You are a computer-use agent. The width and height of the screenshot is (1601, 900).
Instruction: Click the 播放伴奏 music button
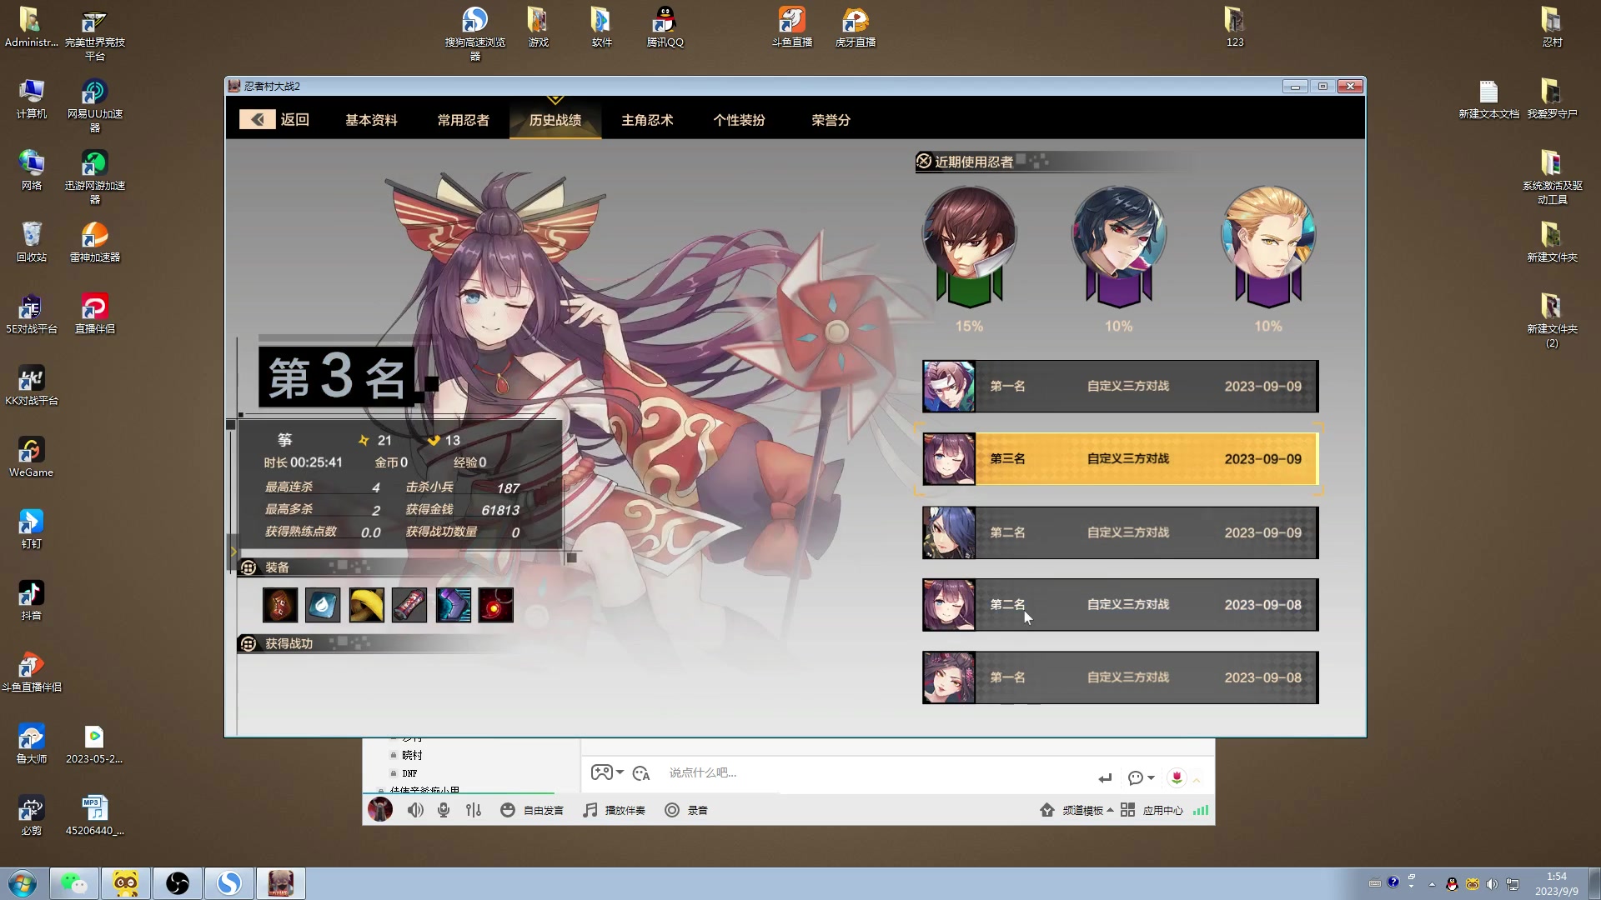[615, 810]
